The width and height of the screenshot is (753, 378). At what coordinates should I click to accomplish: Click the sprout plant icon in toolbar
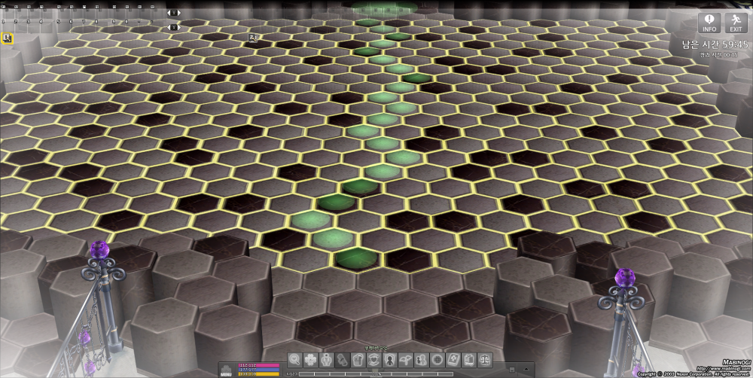(x=405, y=359)
